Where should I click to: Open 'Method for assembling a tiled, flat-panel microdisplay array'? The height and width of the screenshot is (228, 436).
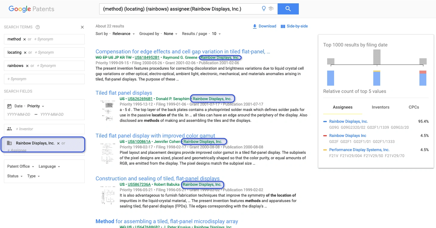pos(167,221)
